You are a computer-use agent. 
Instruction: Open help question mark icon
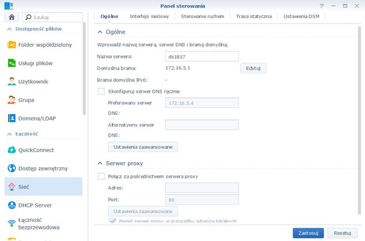point(322,6)
